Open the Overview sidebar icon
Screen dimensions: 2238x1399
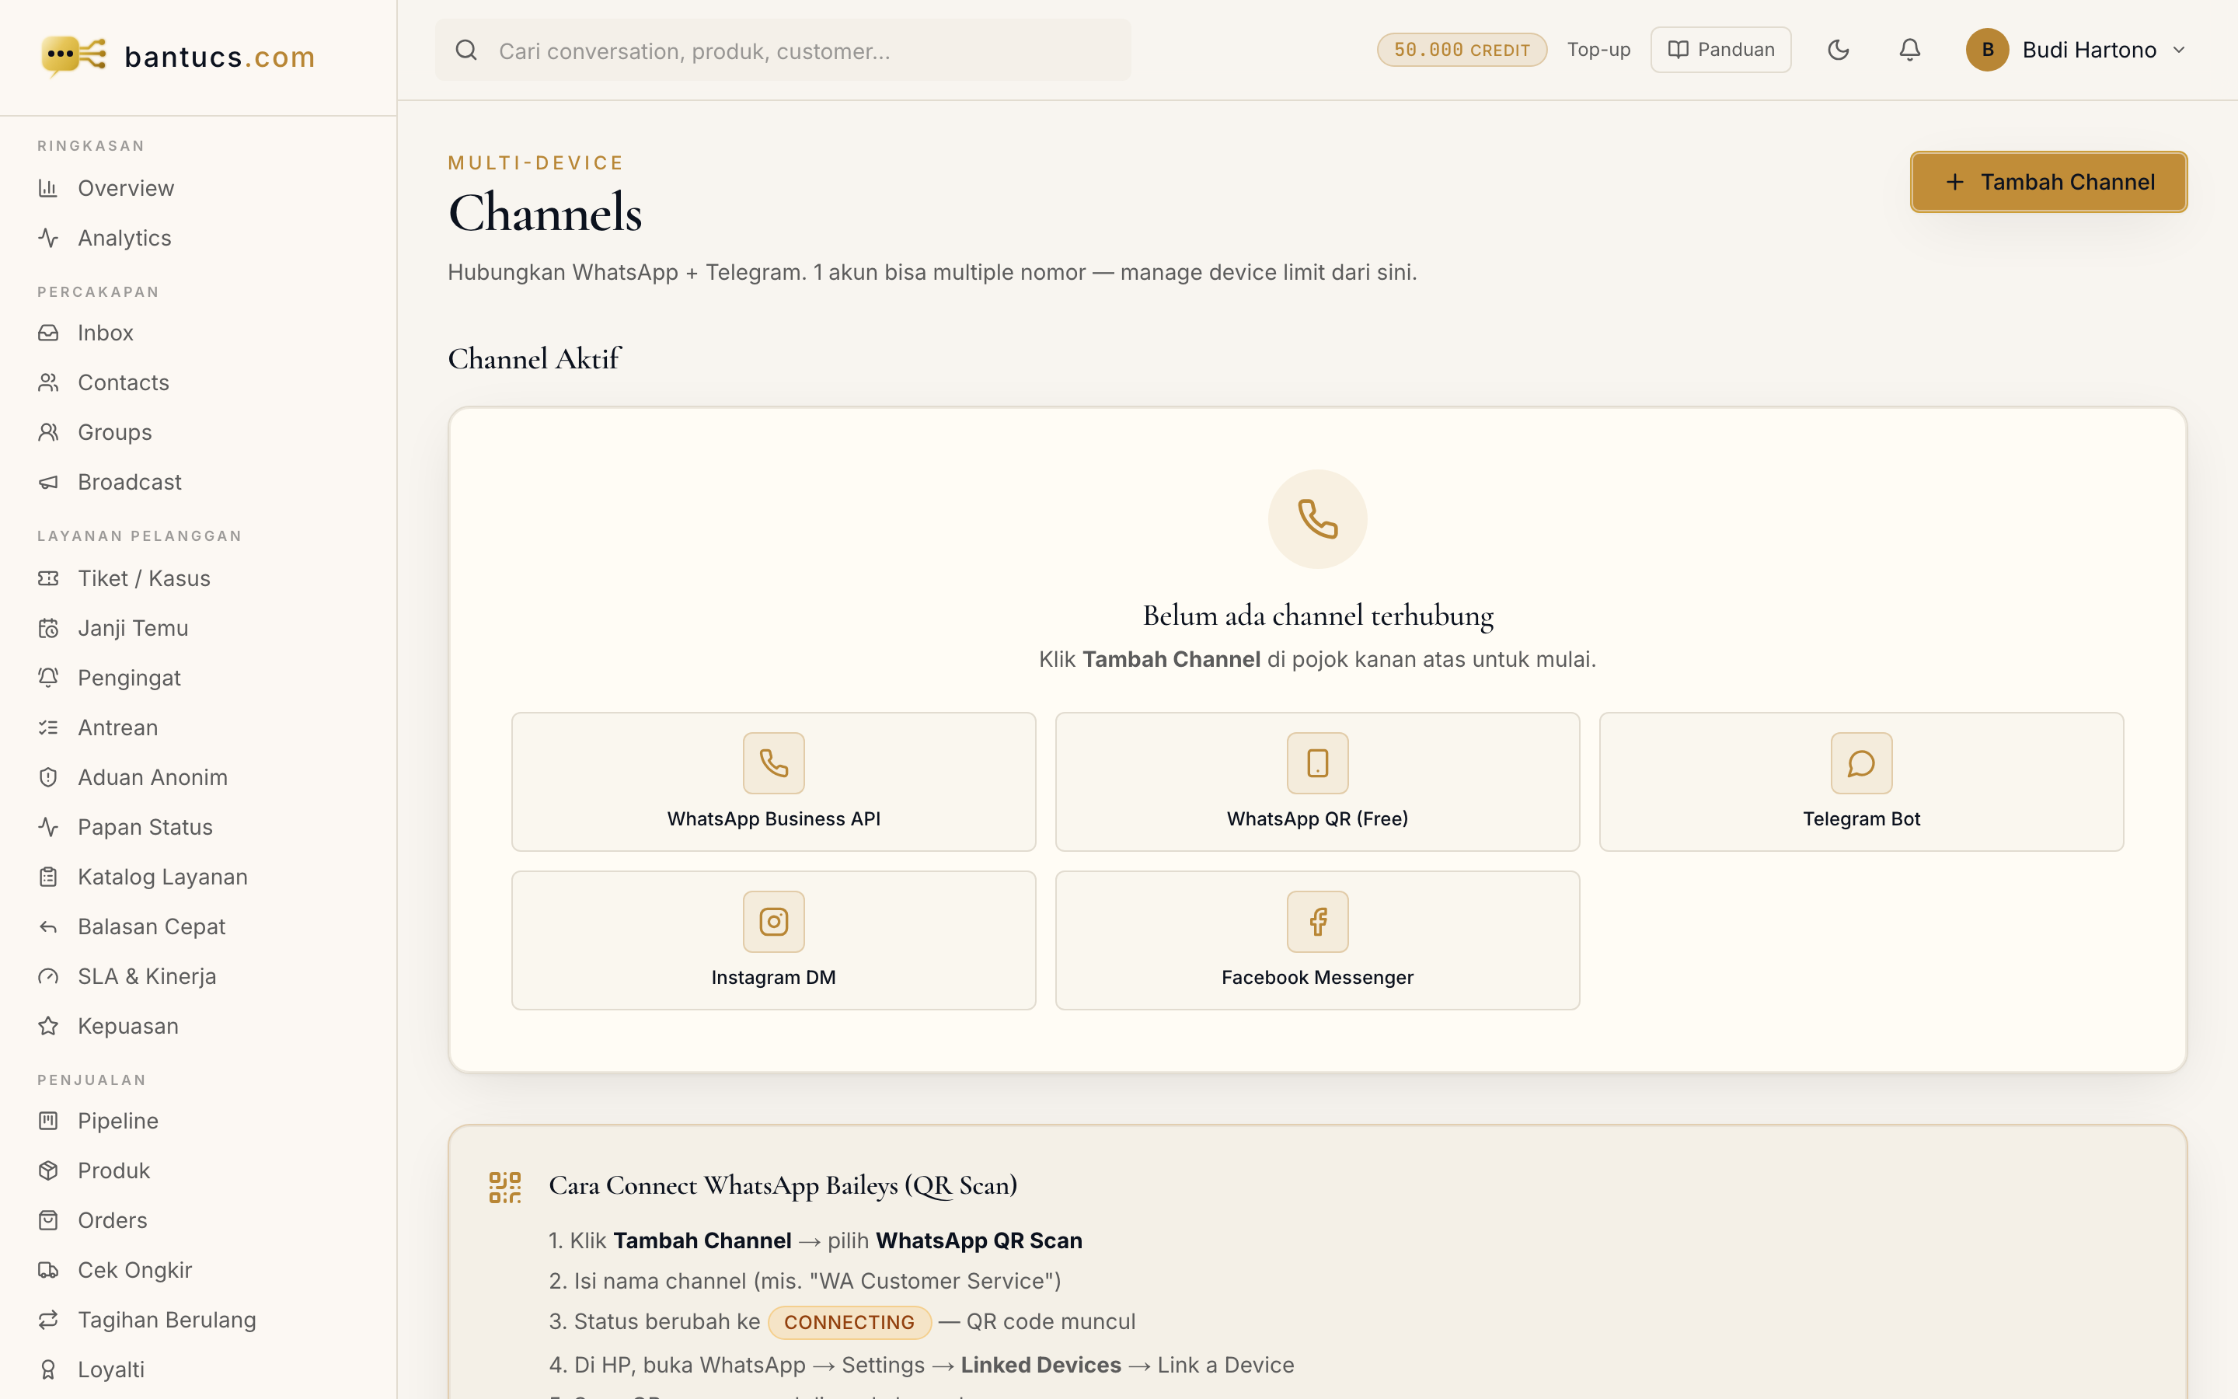48,189
